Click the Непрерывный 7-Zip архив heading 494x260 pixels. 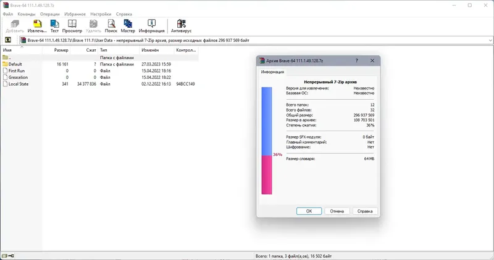pos(330,82)
